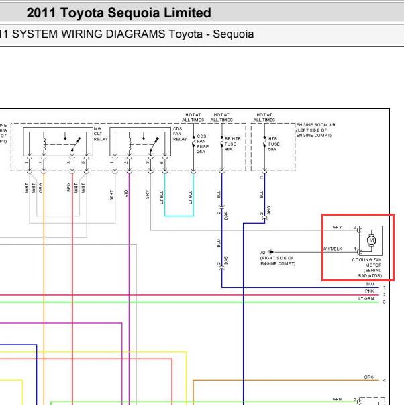Viewport: 404px width, 405px height.
Task: Click the 'CDS FAN FUSE 25A' label
Action: point(203,144)
